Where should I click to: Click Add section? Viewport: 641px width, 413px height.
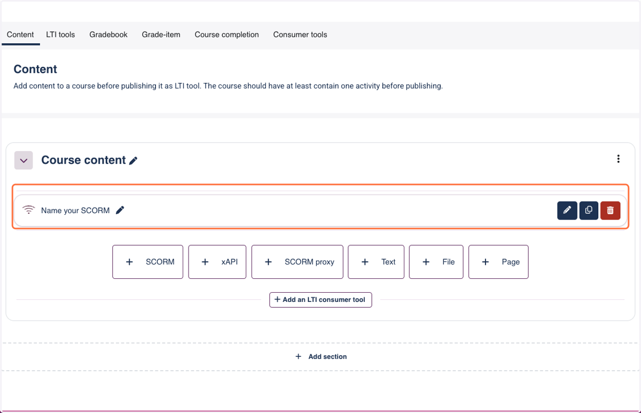click(x=321, y=356)
